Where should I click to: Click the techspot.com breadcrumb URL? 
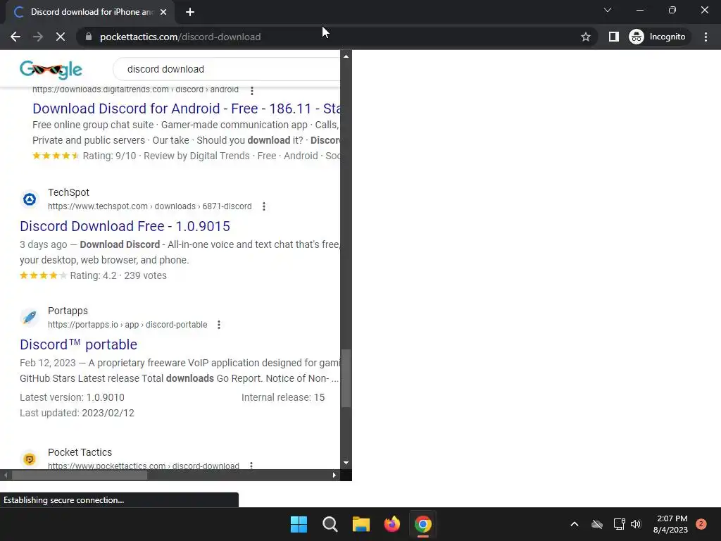click(x=149, y=206)
